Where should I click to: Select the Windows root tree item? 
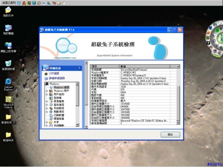coord(54,84)
